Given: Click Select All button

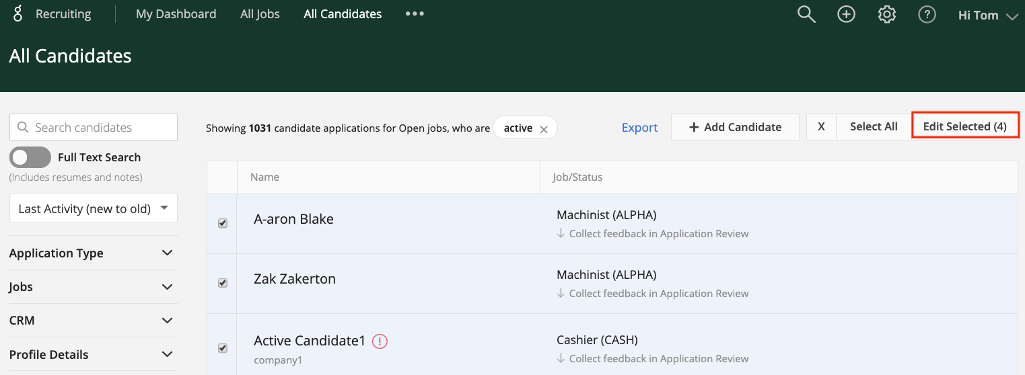Looking at the screenshot, I should (874, 127).
